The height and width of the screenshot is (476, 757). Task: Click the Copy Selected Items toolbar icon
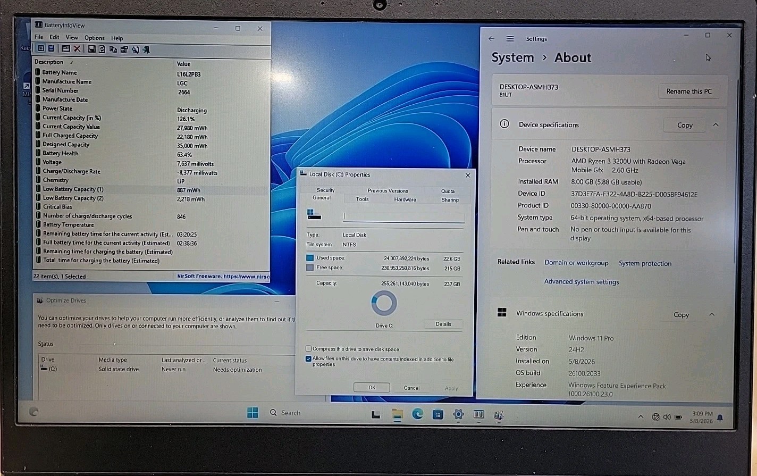point(113,49)
